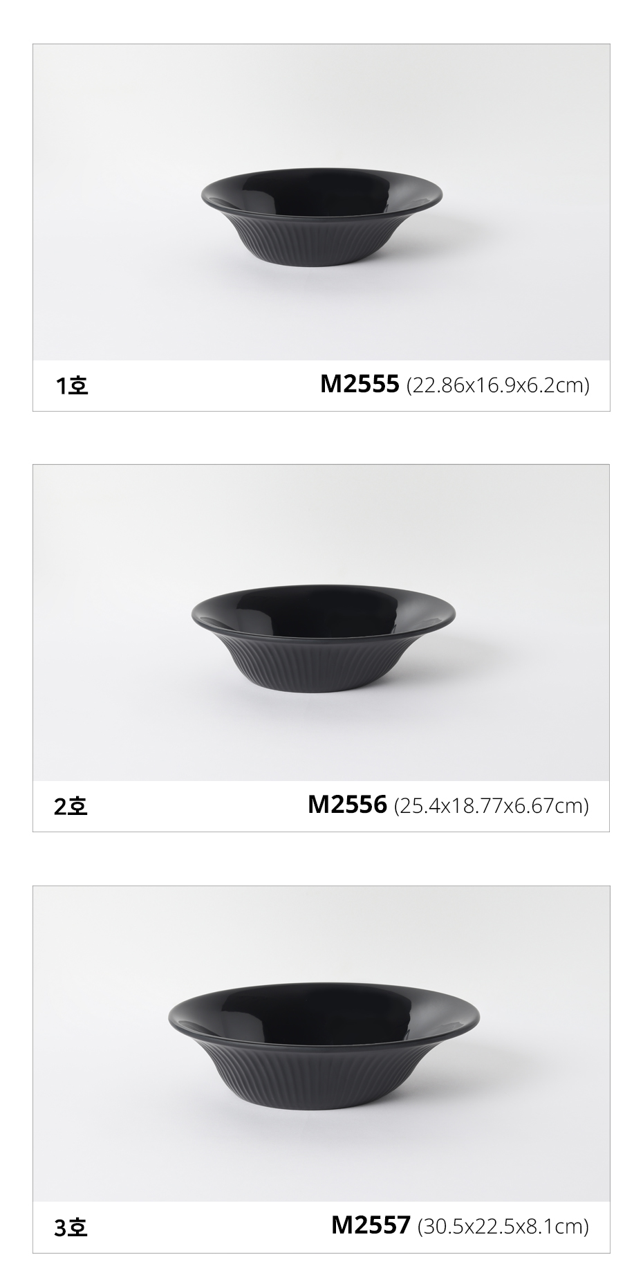643x1284 pixels.
Task: Click the M2557 model code
Action: coord(371,1225)
